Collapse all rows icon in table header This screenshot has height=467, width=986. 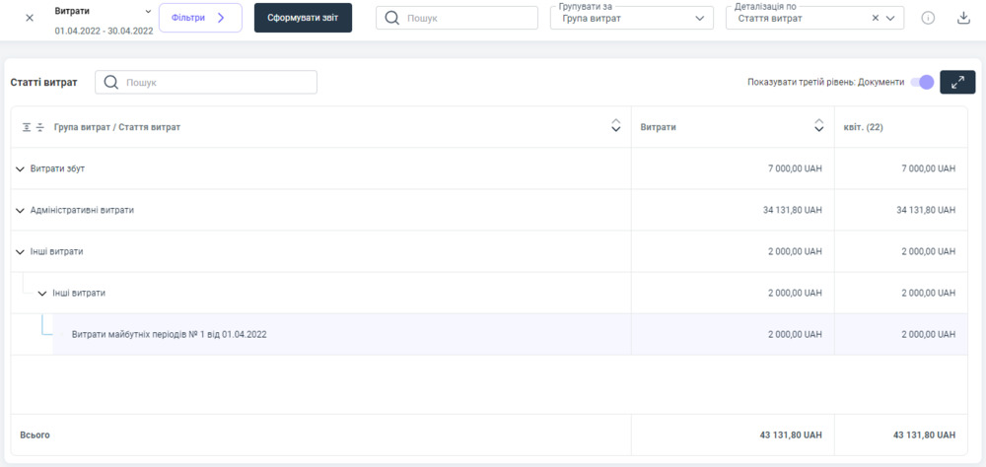tap(40, 127)
